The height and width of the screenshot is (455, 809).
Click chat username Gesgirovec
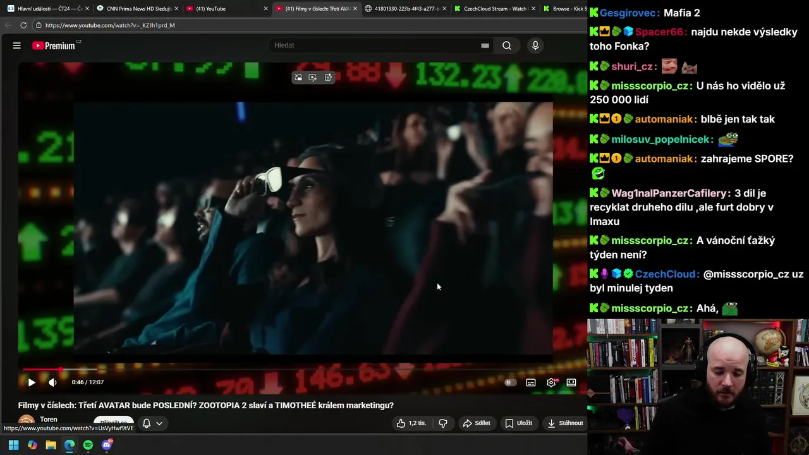(629, 13)
